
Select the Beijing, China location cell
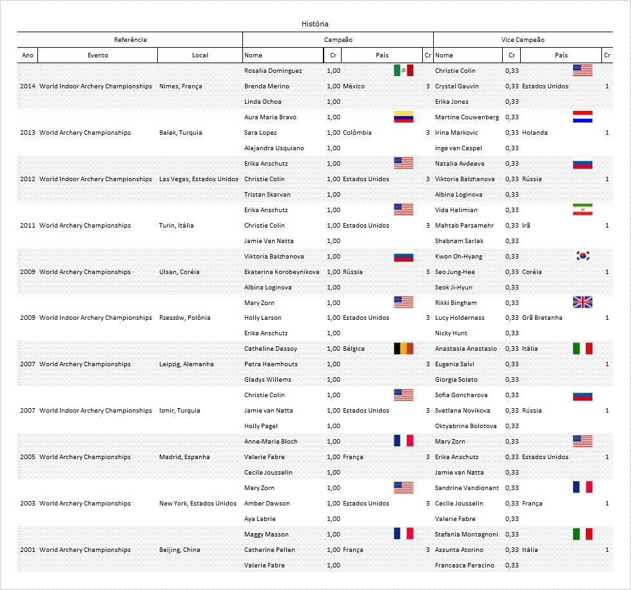[179, 550]
